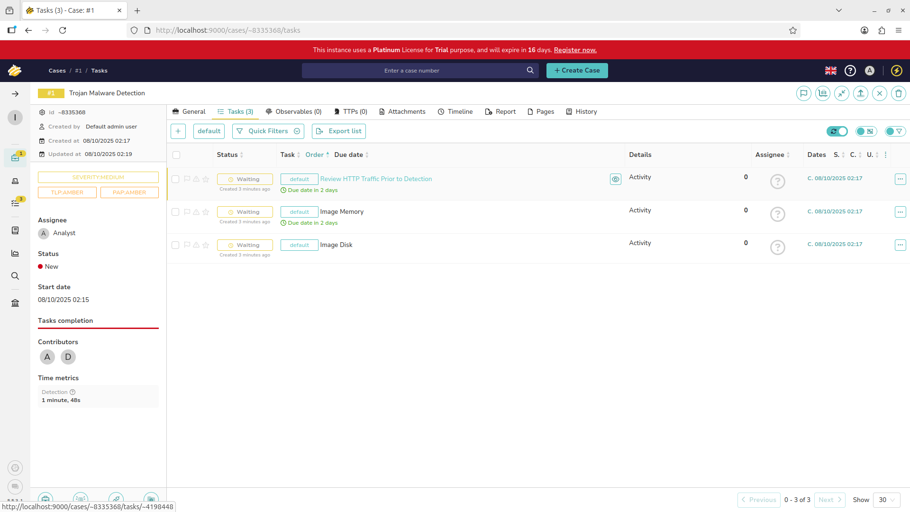Open the dashboards chart icon in sidebar
Image resolution: width=910 pixels, height=512 pixels.
pyautogui.click(x=15, y=253)
